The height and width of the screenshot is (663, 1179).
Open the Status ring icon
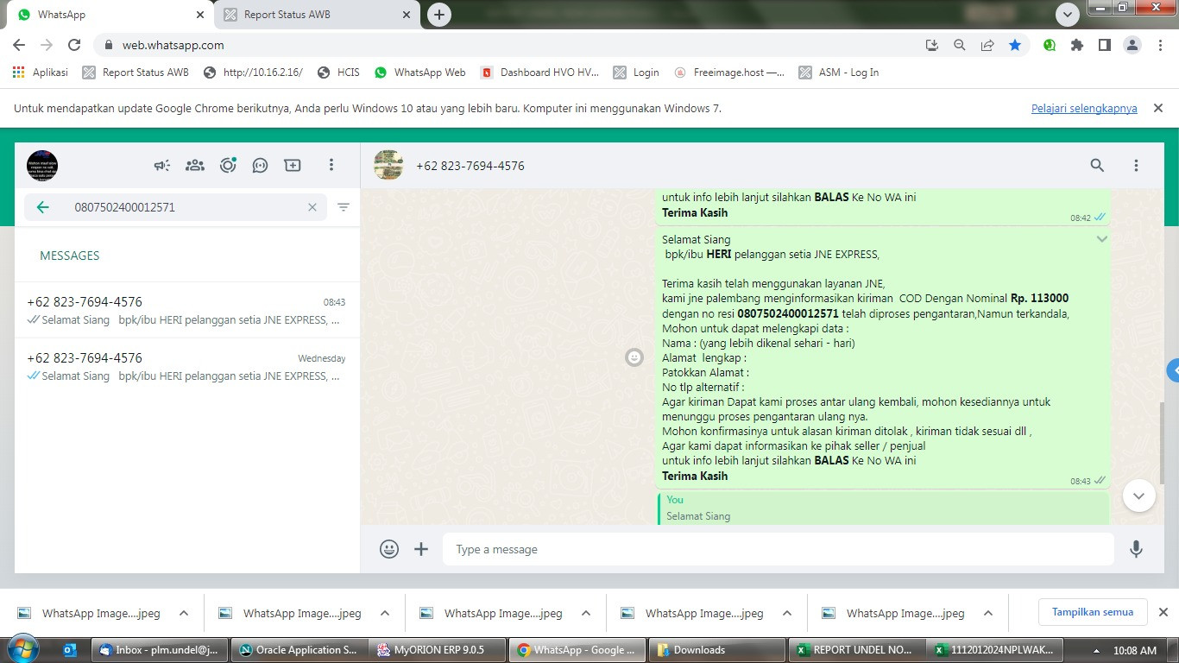coord(228,165)
